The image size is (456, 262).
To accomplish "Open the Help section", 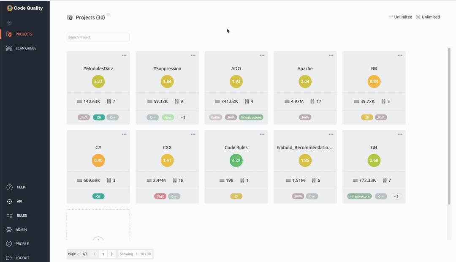I will click(9, 187).
